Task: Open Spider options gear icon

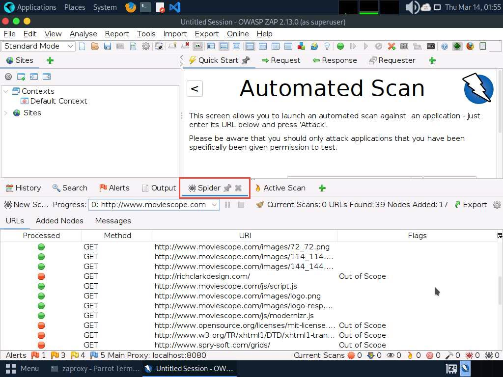Action: (x=497, y=205)
